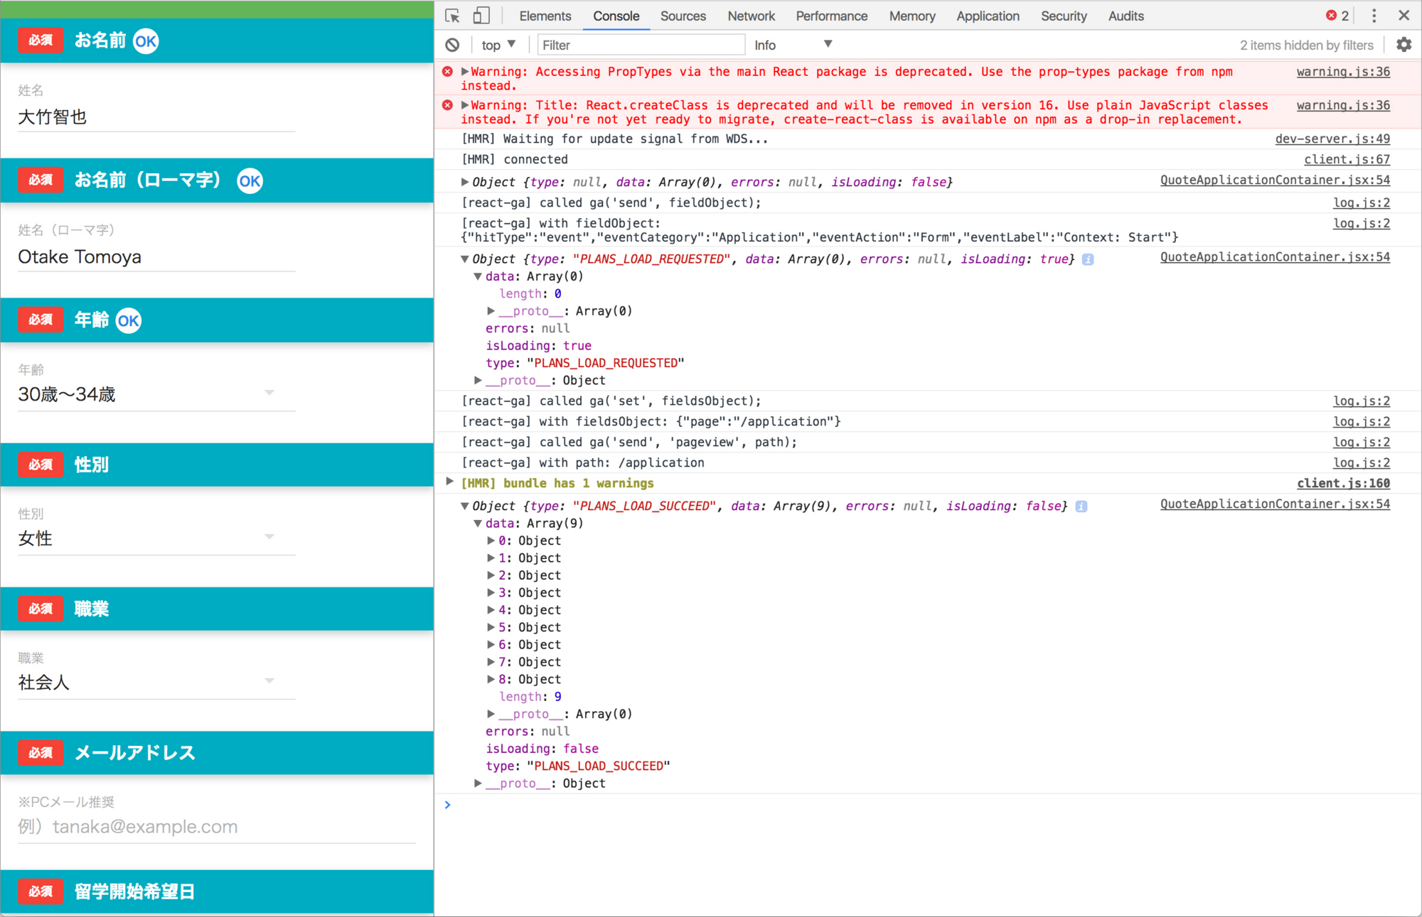Screen dimensions: 1422x917
Task: Open the Application tab
Action: tap(987, 16)
